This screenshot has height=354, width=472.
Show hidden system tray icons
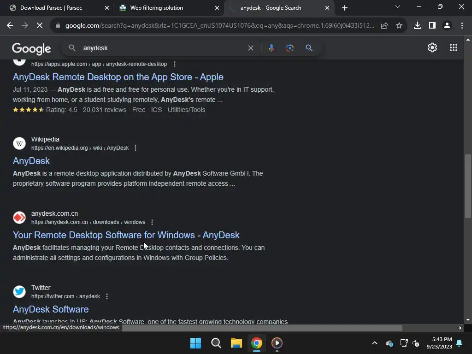point(374,343)
